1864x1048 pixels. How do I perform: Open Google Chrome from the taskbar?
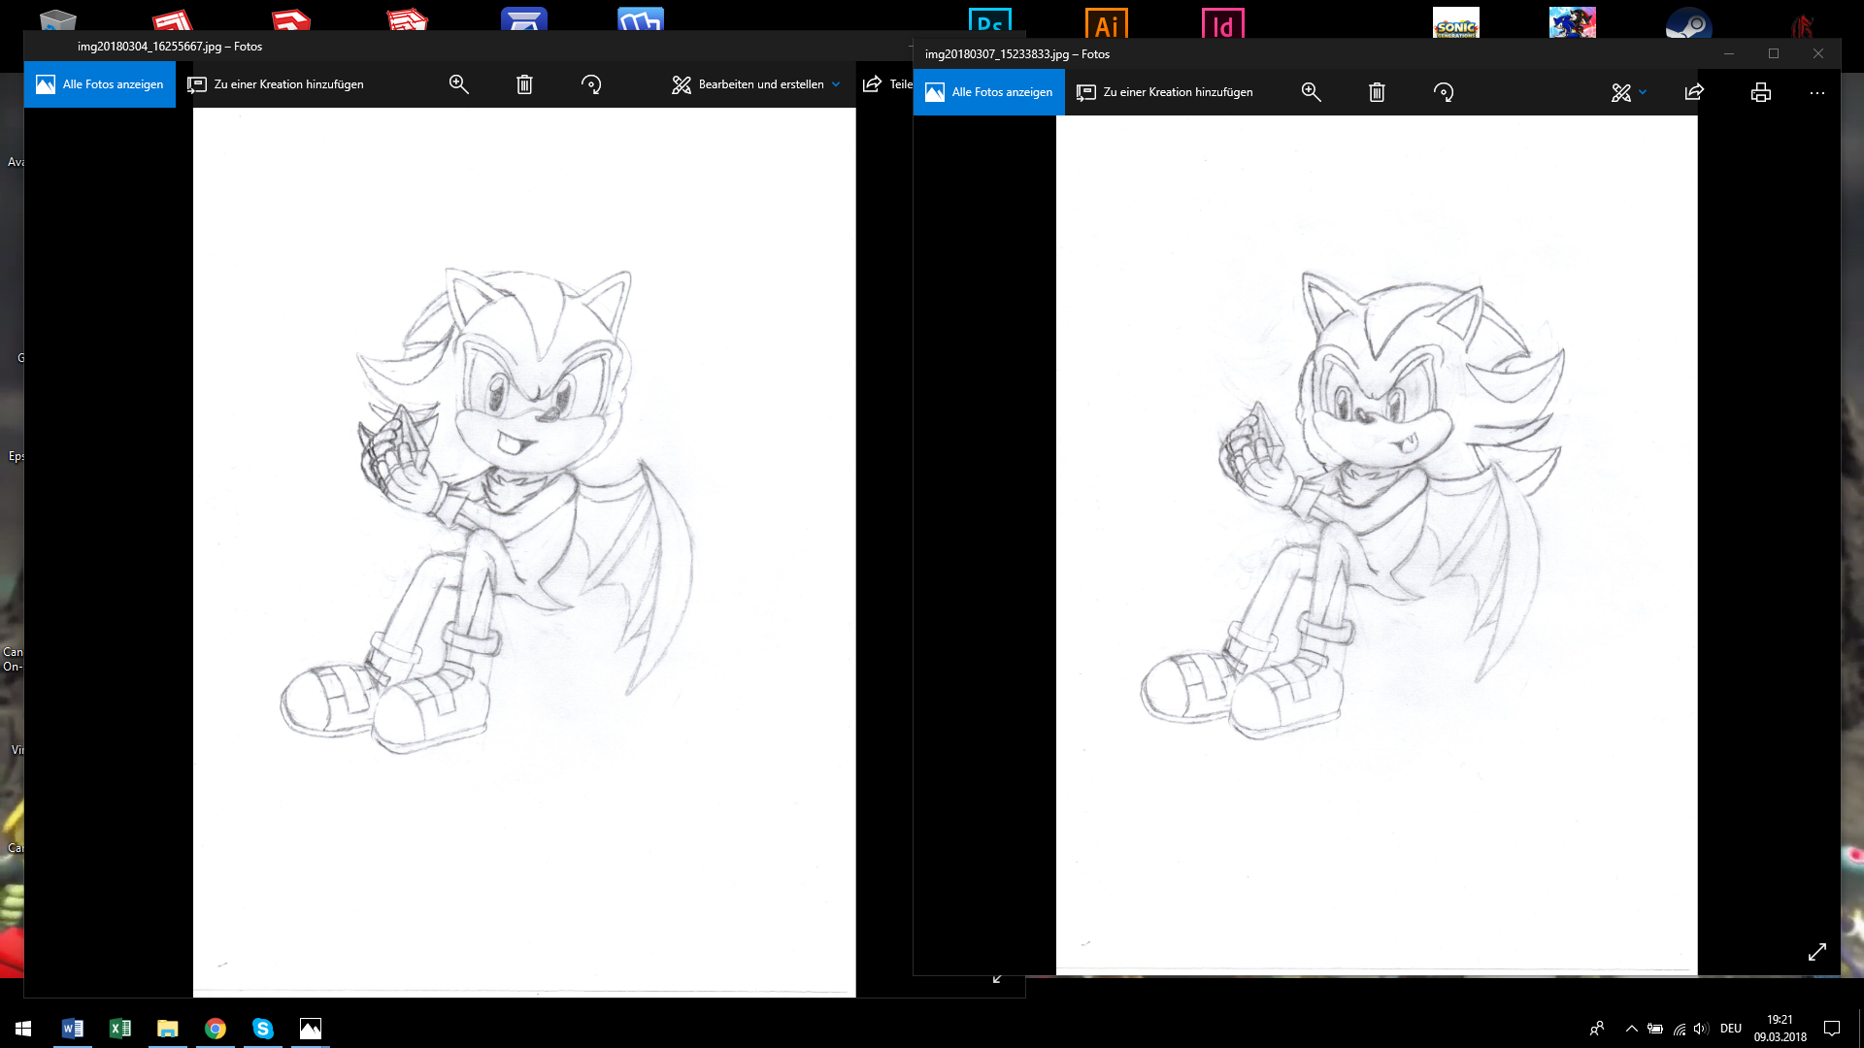pos(215,1029)
